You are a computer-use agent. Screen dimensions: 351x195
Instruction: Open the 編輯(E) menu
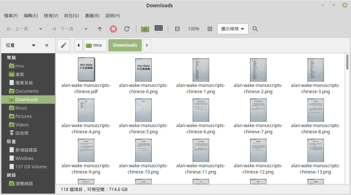point(31,16)
